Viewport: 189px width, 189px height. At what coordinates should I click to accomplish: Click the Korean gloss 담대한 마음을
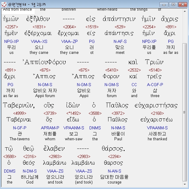point(114,177)
